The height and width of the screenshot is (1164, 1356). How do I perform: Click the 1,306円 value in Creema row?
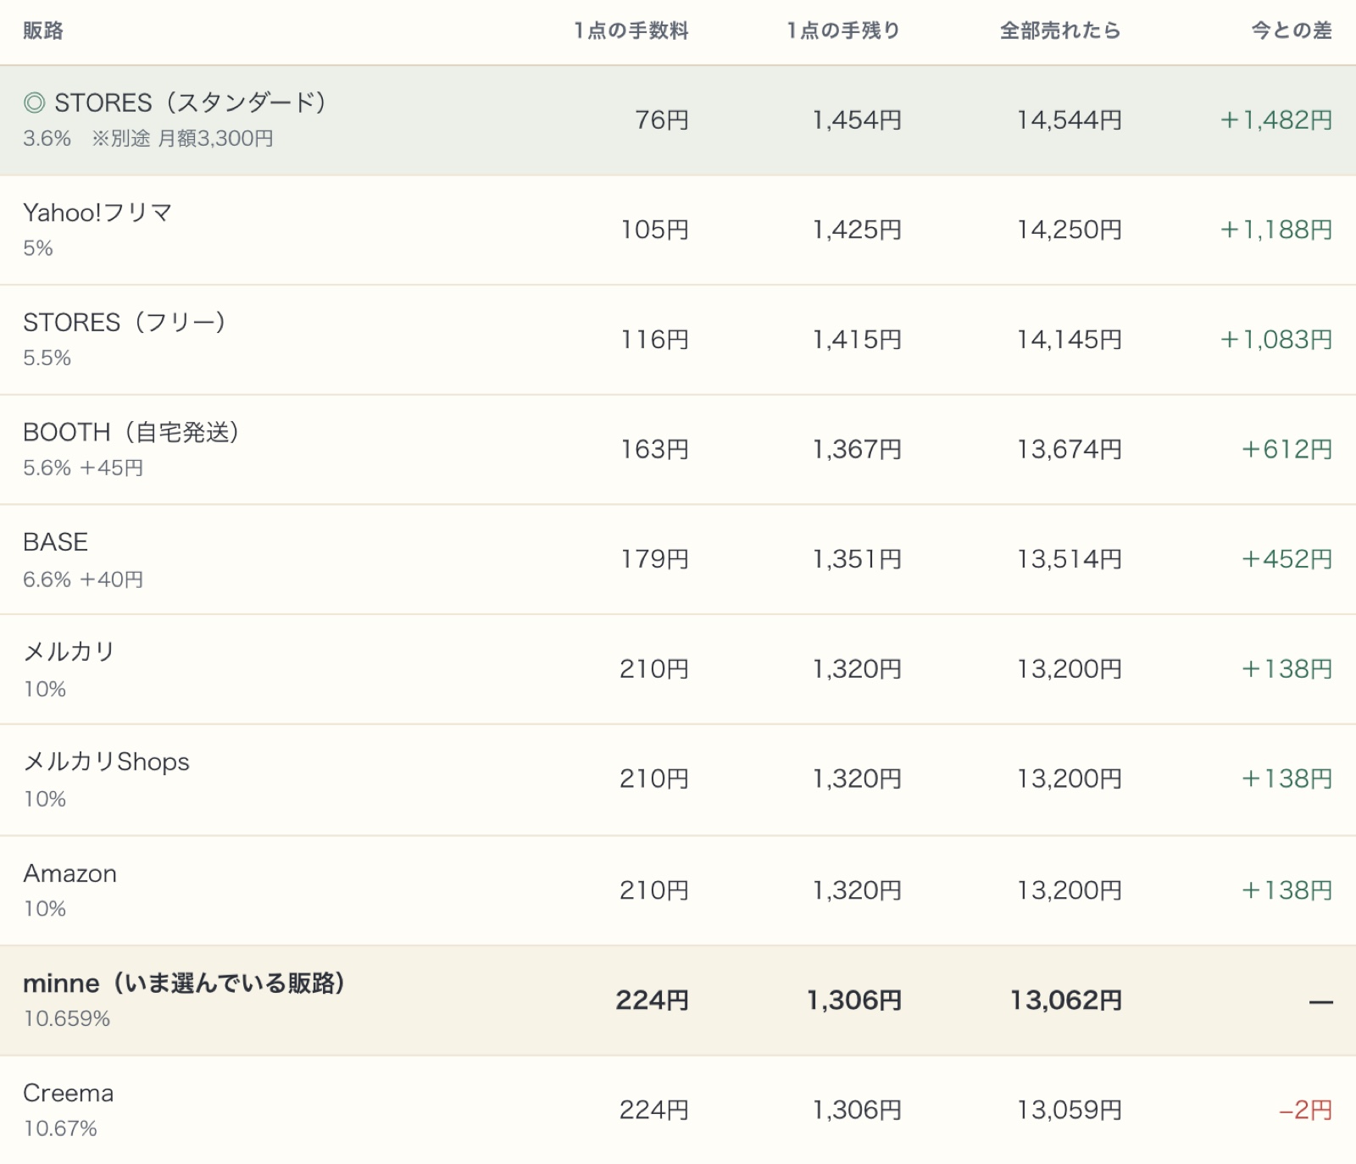point(857,1110)
